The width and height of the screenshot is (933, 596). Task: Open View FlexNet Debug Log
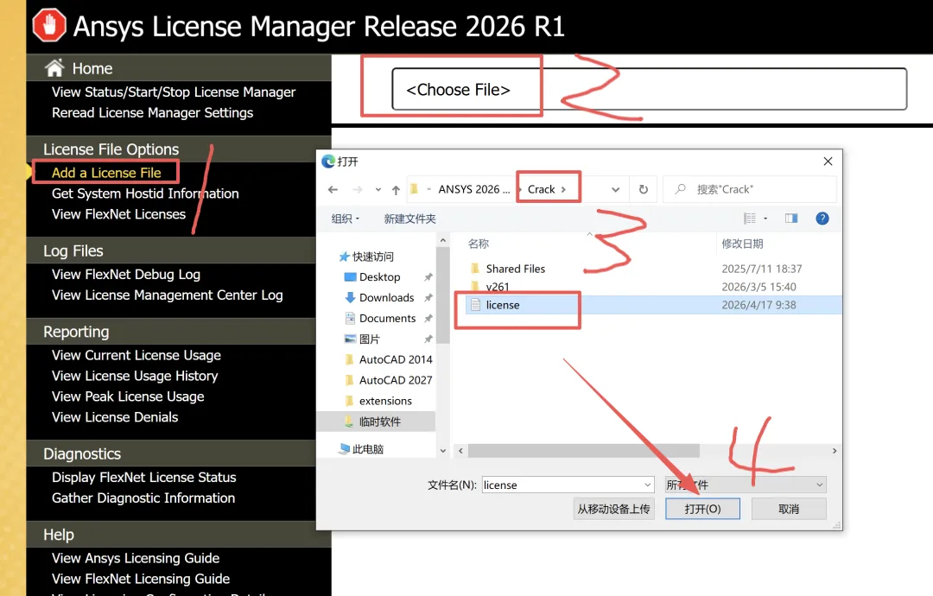pyautogui.click(x=125, y=274)
